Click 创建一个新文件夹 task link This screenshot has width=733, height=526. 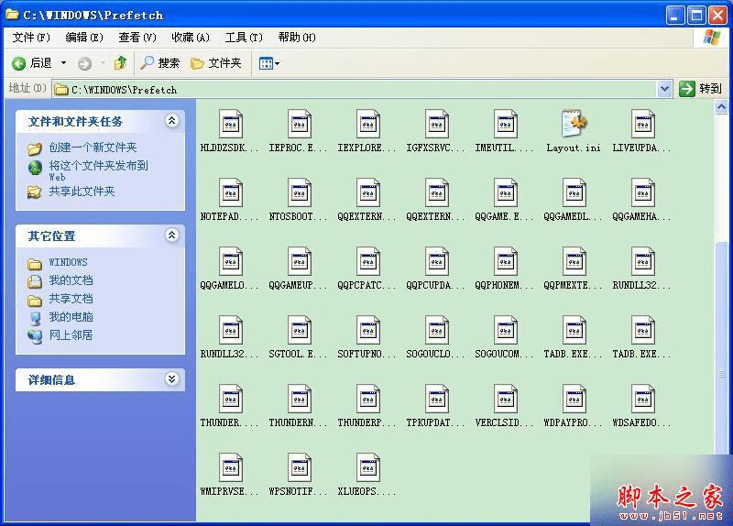pos(93,148)
